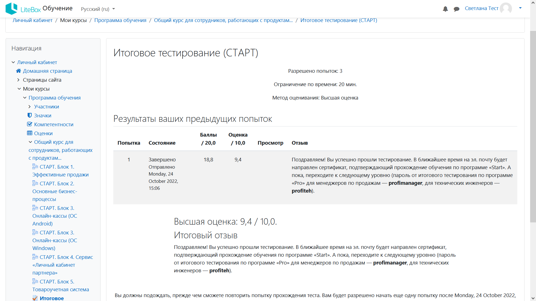This screenshot has width=536, height=301.
Task: Open Участники in the navigation tree
Action: [46, 106]
